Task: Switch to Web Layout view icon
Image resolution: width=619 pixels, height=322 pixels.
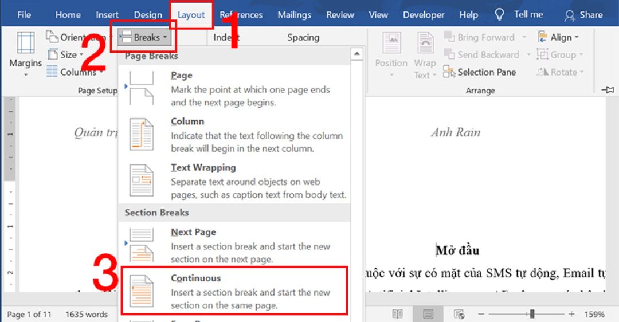Action: click(459, 314)
